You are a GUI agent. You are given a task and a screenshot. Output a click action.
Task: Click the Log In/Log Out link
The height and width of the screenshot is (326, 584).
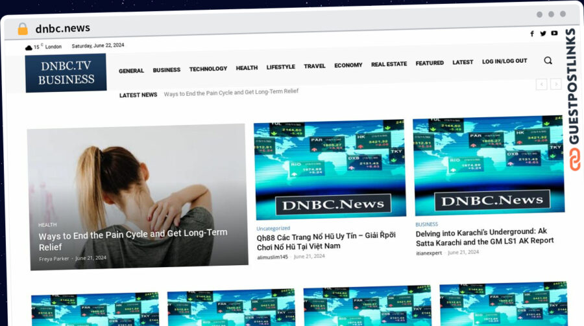point(505,61)
